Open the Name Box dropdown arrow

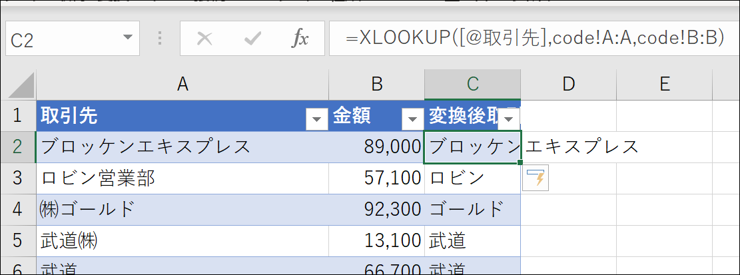point(127,38)
